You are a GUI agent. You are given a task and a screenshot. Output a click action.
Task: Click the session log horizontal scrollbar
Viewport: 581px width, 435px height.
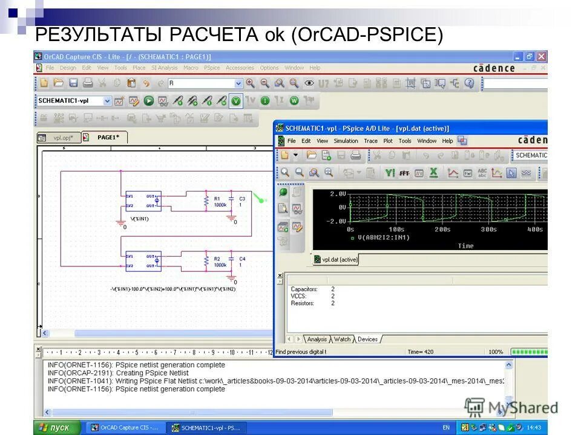pyautogui.click(x=192, y=412)
